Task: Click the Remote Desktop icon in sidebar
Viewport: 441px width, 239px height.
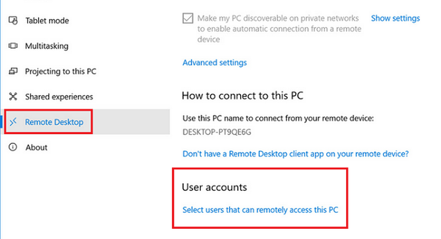Action: pos(13,122)
